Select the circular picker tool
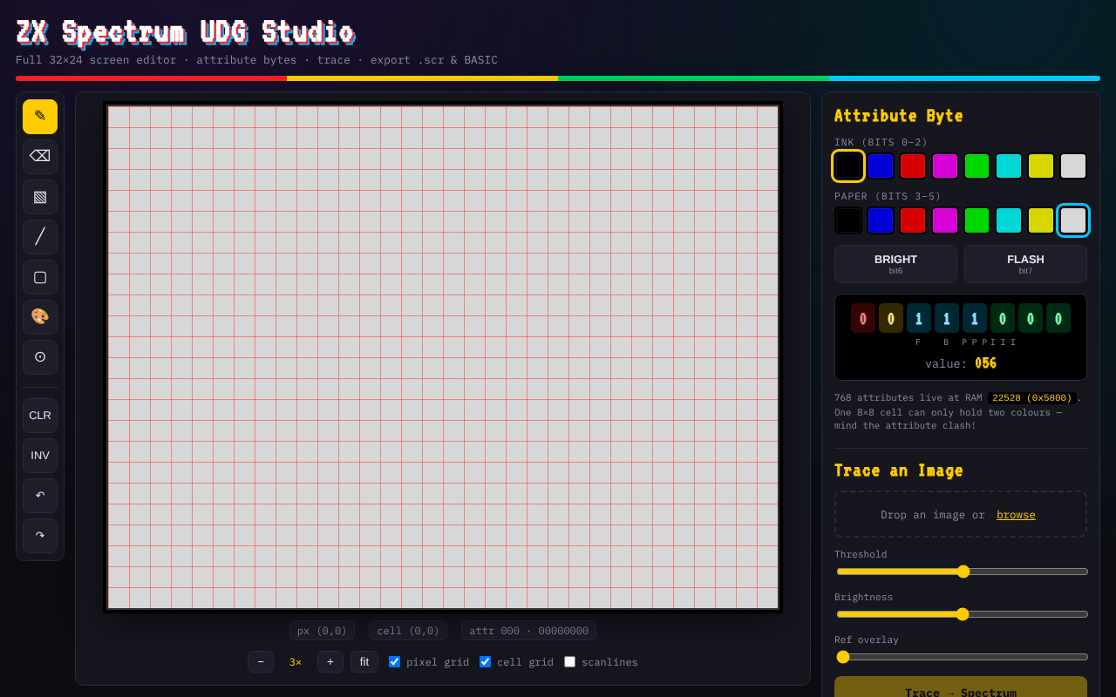Image resolution: width=1116 pixels, height=697 pixels. [x=40, y=357]
